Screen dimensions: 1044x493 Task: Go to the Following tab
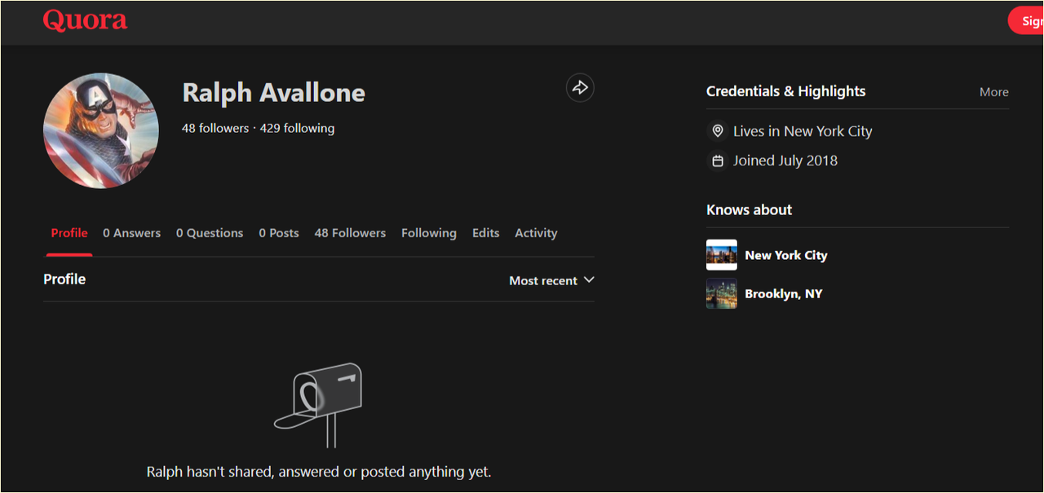[429, 233]
